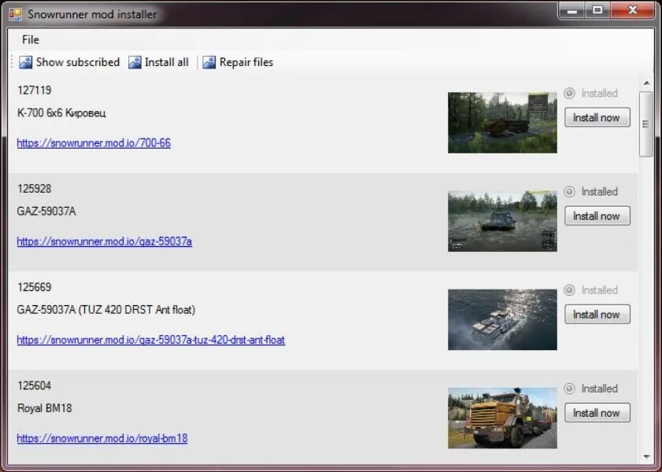This screenshot has width=662, height=472.
Task: Toggle the Installed indicator for GAZ-59037A
Action: pyautogui.click(x=569, y=191)
